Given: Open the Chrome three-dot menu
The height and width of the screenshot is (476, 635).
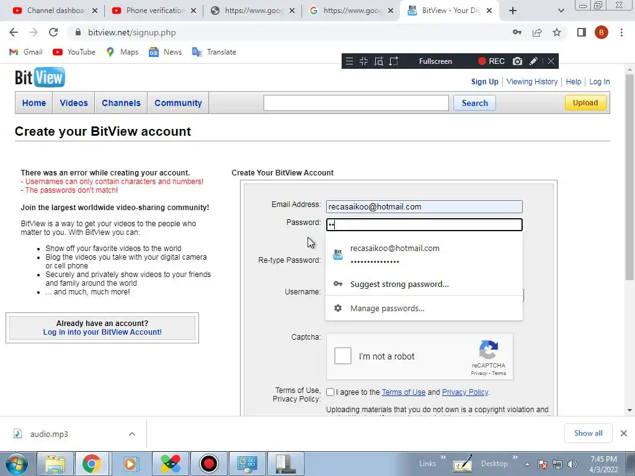Looking at the screenshot, I should tap(621, 32).
